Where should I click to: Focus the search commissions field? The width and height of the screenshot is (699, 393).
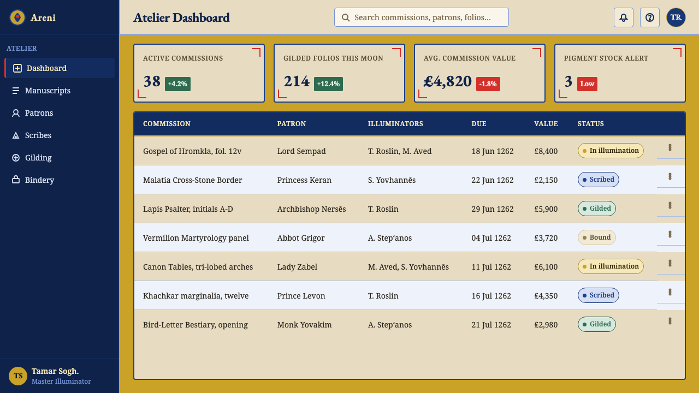(422, 17)
